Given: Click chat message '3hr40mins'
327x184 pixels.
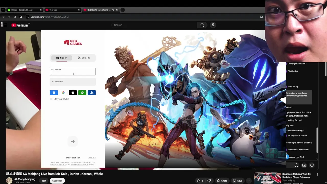Looking at the screenshot, I should click(x=293, y=71).
